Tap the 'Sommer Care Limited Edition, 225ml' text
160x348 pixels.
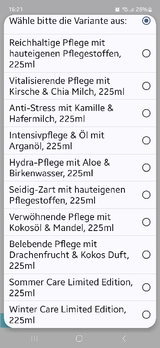tap(71, 288)
